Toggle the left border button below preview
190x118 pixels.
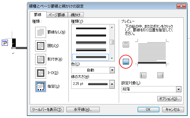tap(143, 75)
